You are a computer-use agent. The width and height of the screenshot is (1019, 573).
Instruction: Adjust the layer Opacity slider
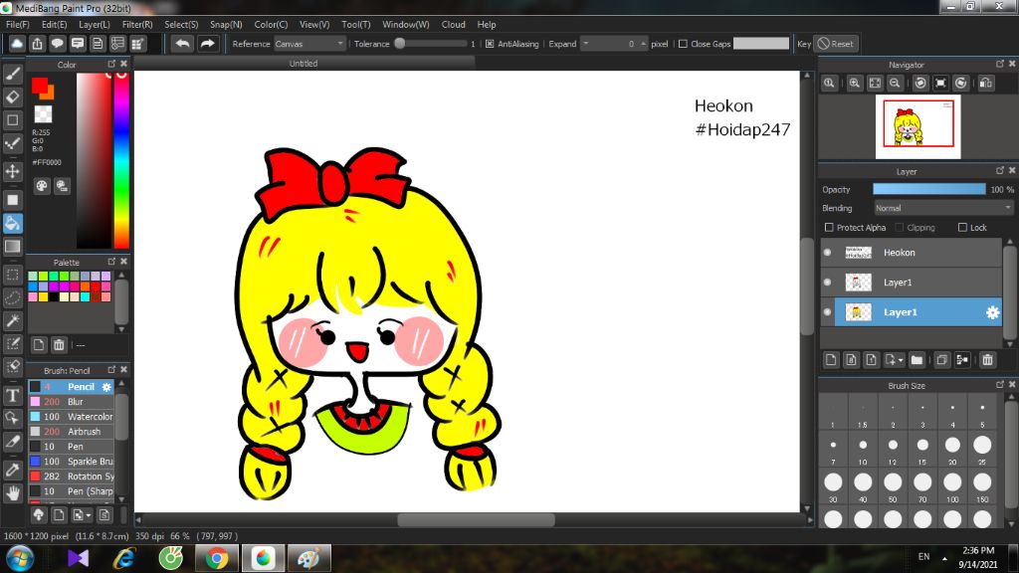click(928, 189)
